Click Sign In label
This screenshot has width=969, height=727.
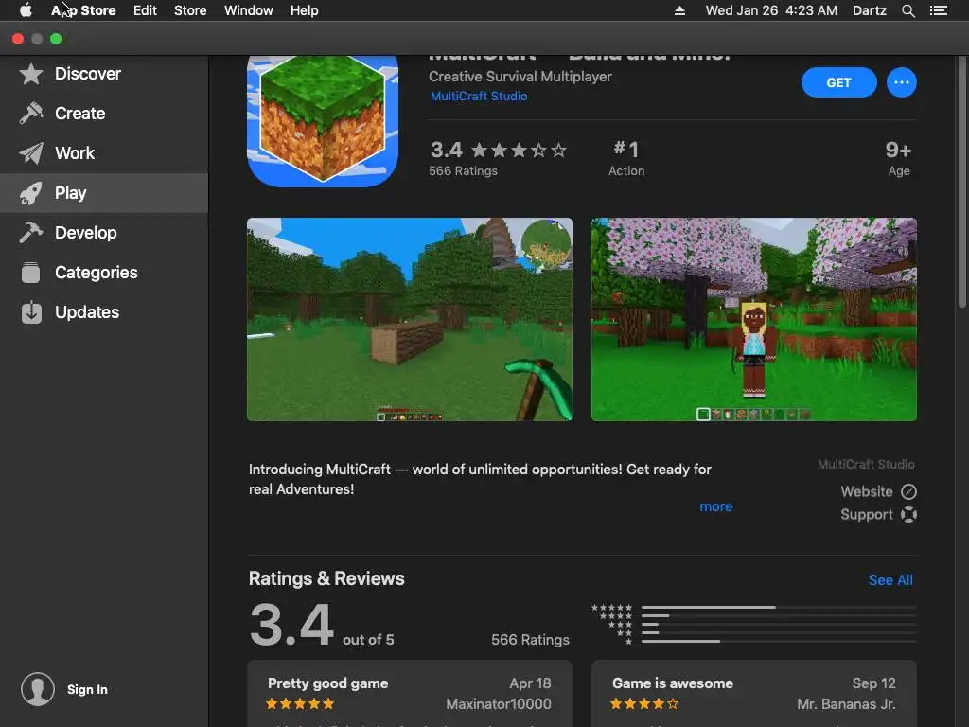tap(87, 689)
